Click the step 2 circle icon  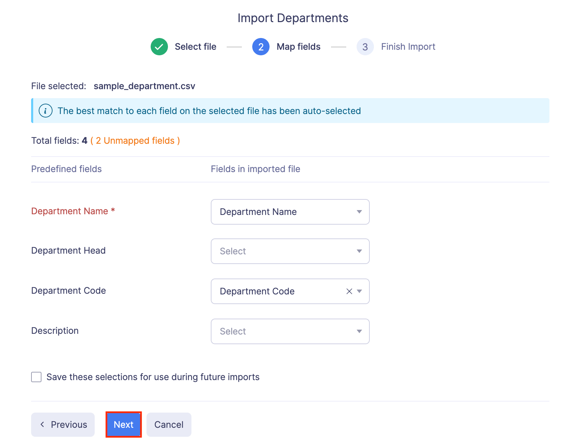pyautogui.click(x=261, y=47)
